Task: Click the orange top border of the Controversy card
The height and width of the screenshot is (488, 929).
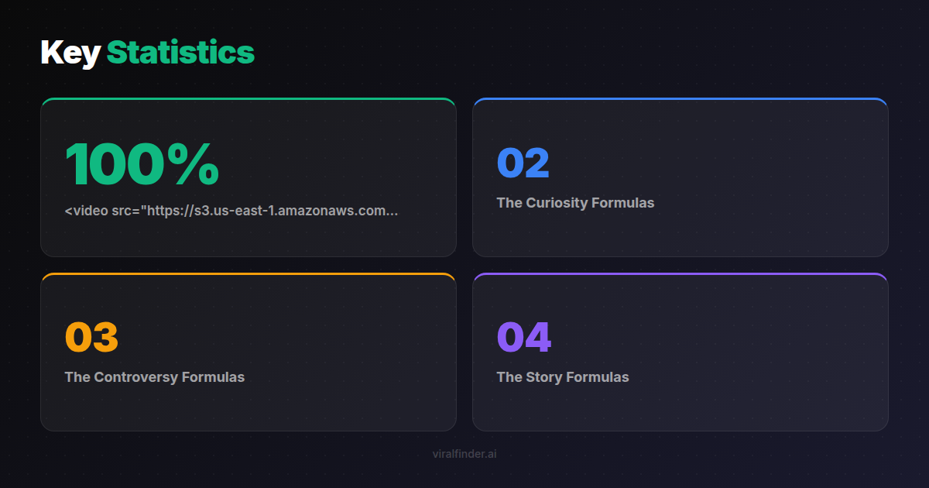Action: point(248,274)
